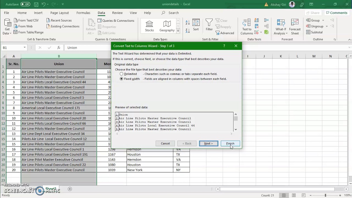Sort A to Z ascending
This screenshot has height=198, width=352.
click(188, 23)
